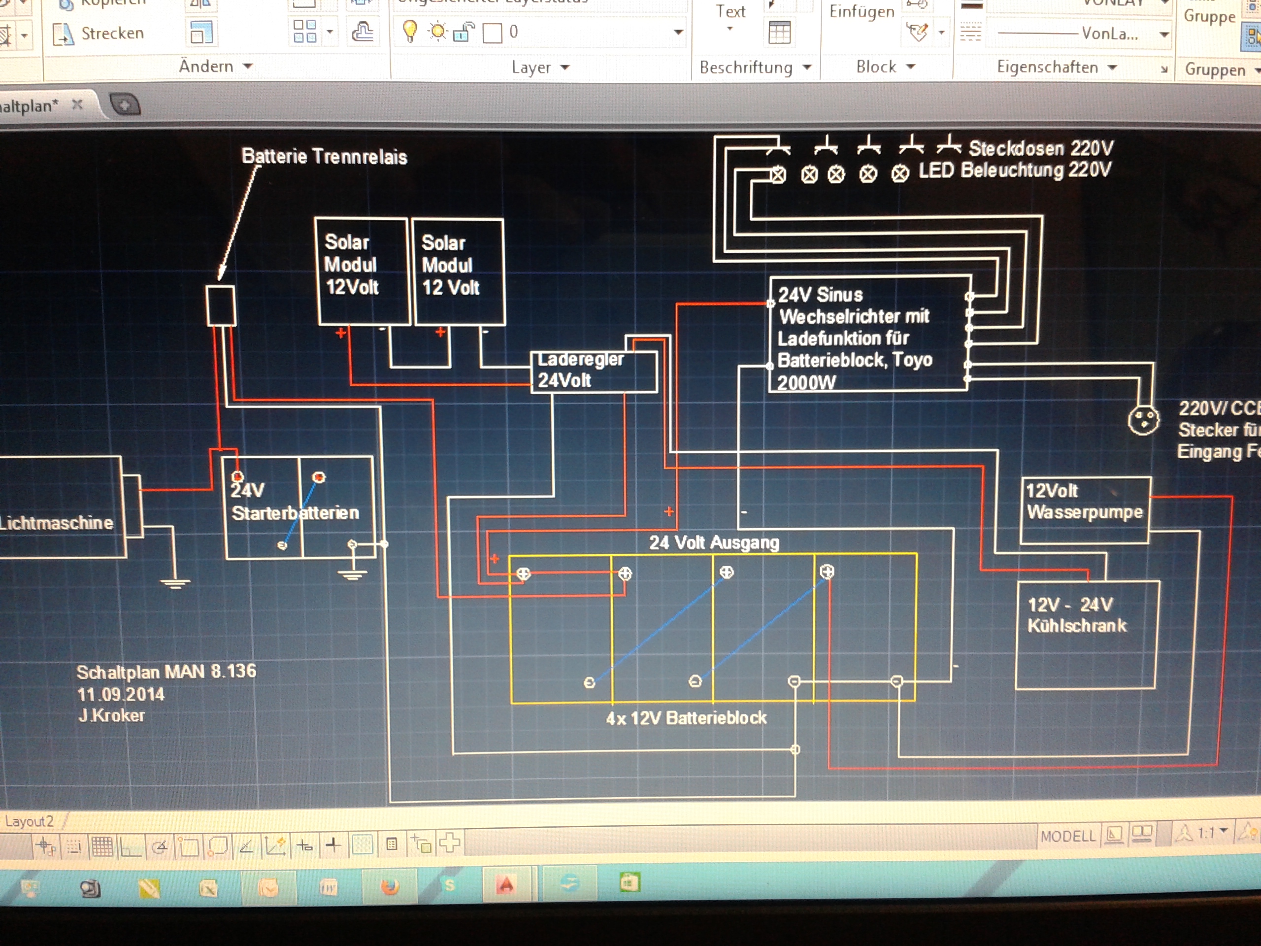Toggle ortho mode in status bar

(130, 847)
